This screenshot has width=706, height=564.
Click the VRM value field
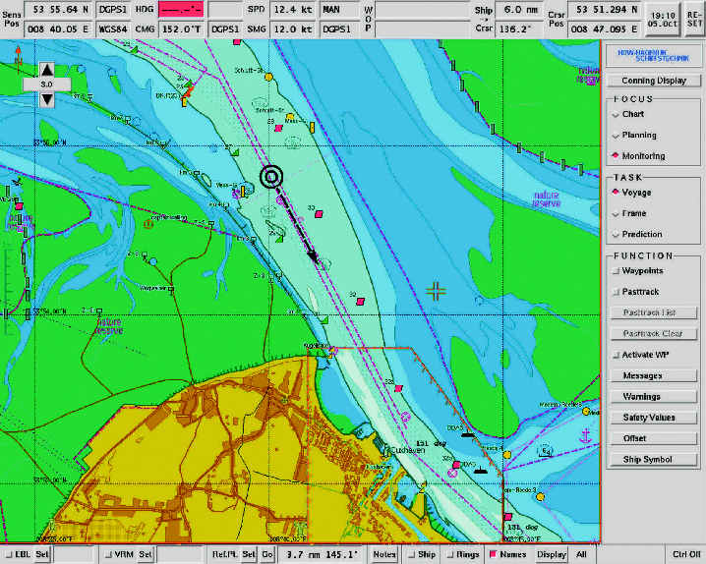[x=180, y=554]
